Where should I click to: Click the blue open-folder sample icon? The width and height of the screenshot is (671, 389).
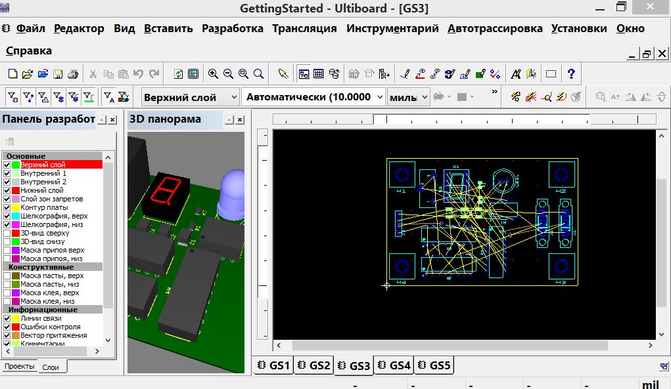coord(43,74)
